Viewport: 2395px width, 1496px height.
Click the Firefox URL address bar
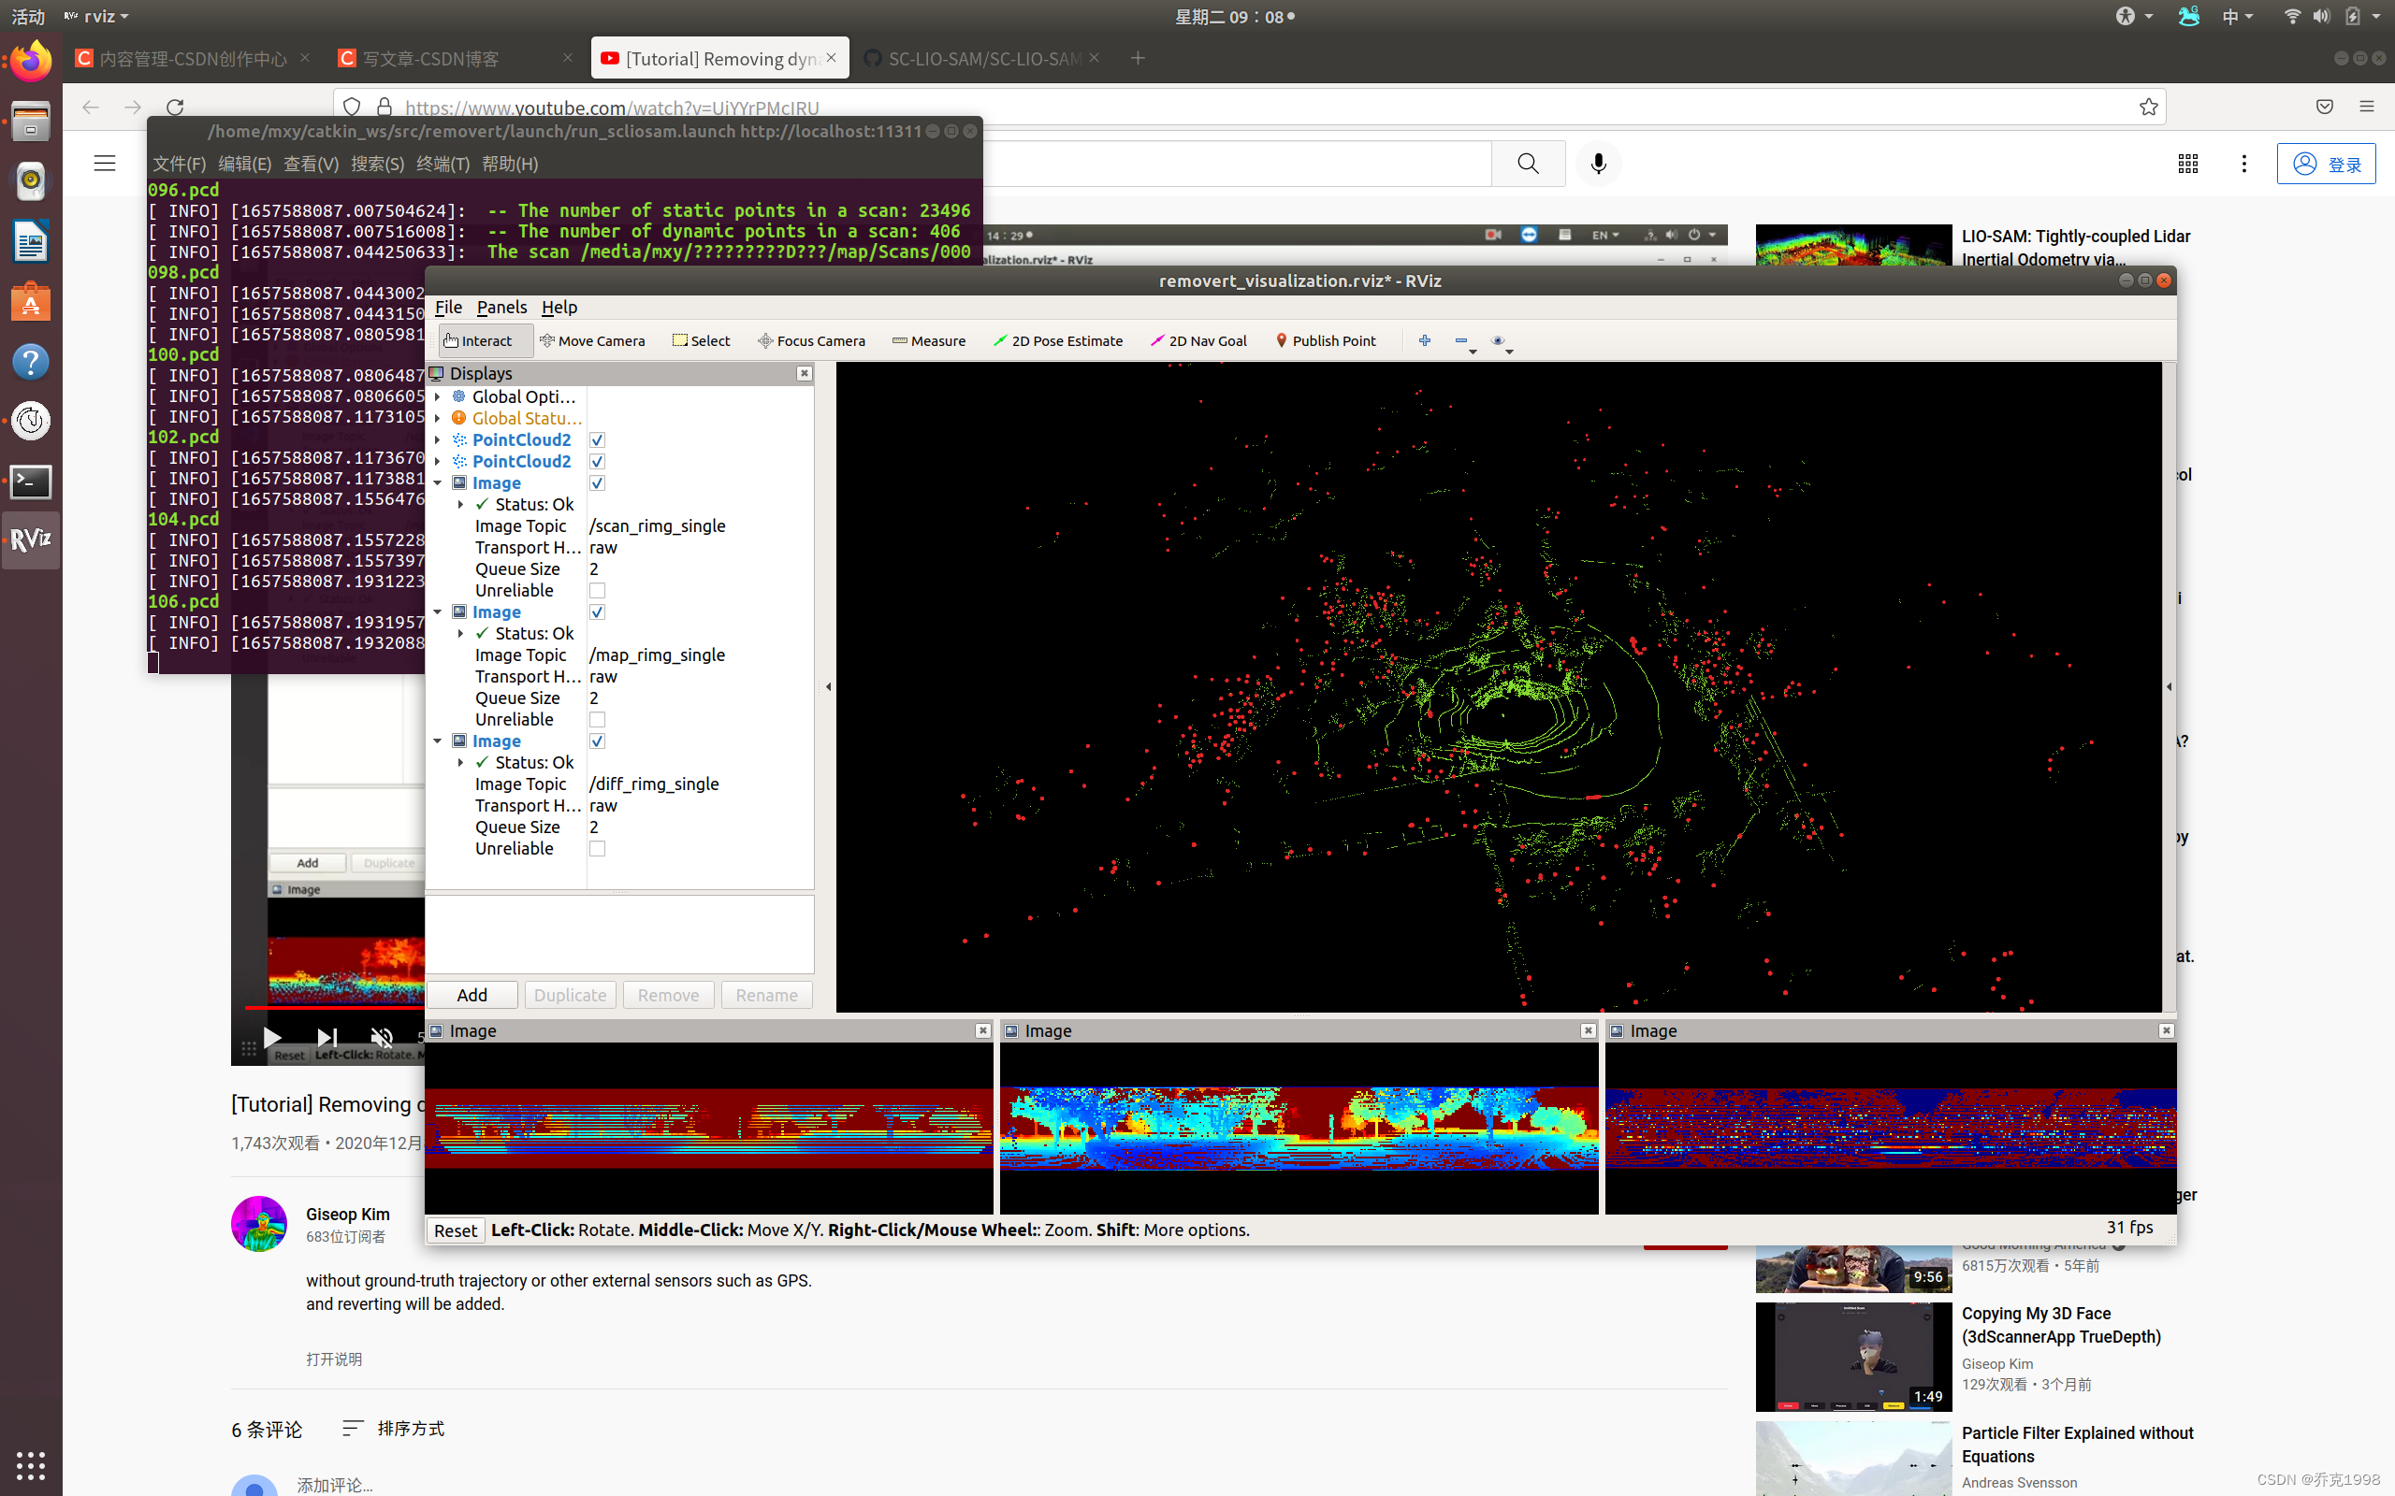click(1247, 107)
